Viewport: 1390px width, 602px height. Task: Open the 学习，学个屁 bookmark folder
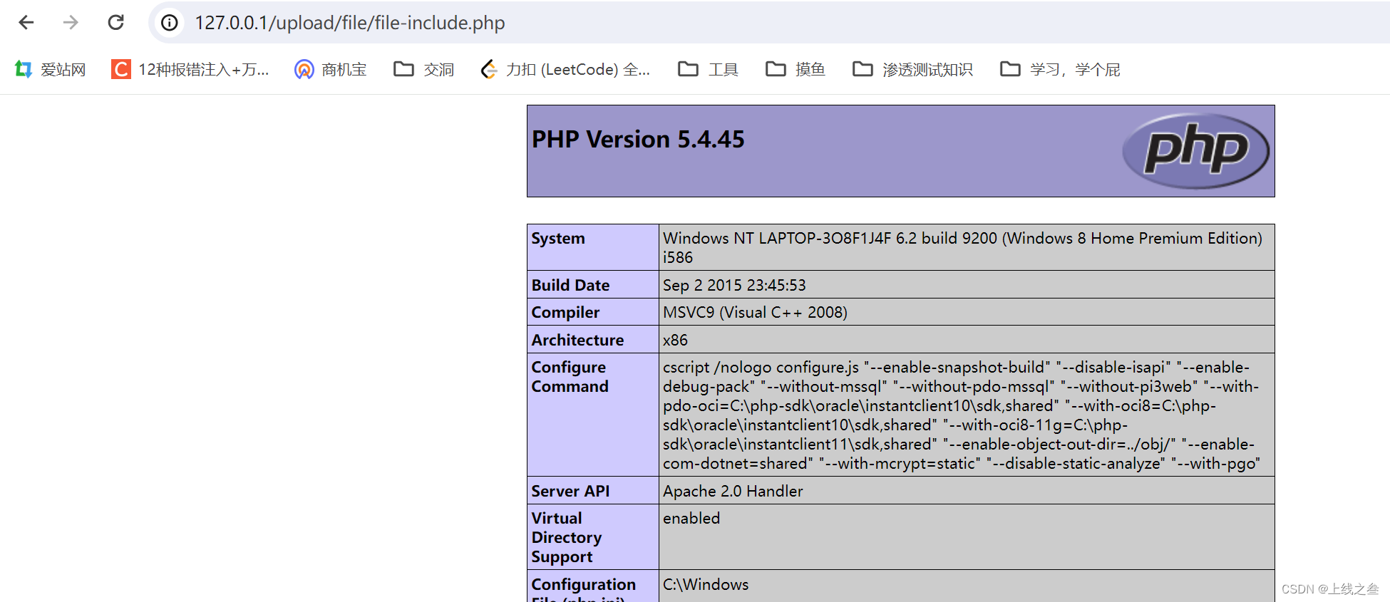1060,69
